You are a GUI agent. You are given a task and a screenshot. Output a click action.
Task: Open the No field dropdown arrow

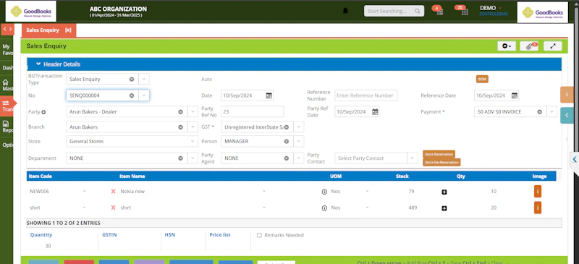[x=144, y=95]
